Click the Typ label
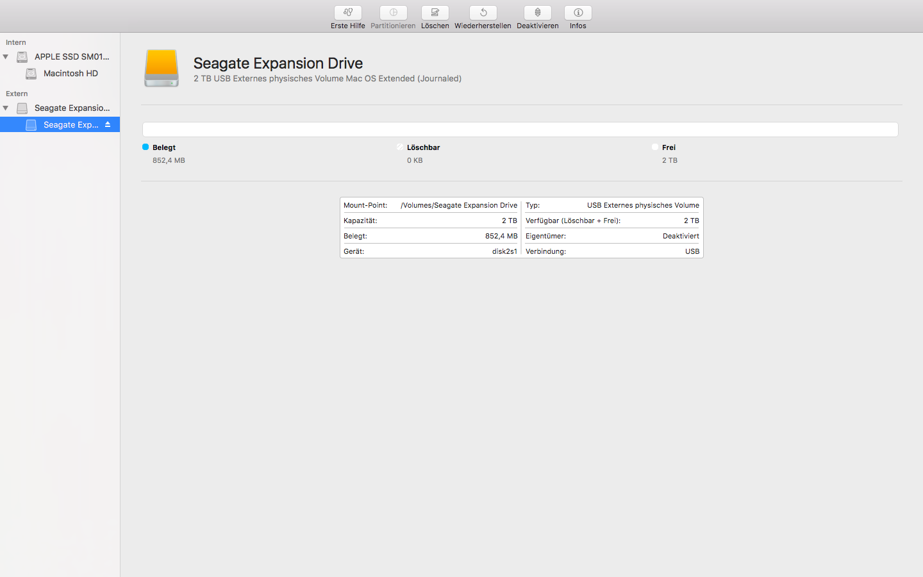The width and height of the screenshot is (923, 577). 533,205
